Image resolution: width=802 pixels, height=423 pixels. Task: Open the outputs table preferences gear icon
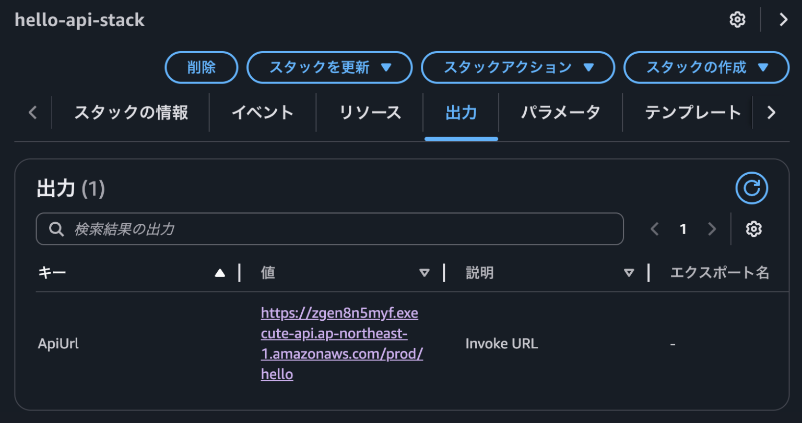tap(753, 228)
